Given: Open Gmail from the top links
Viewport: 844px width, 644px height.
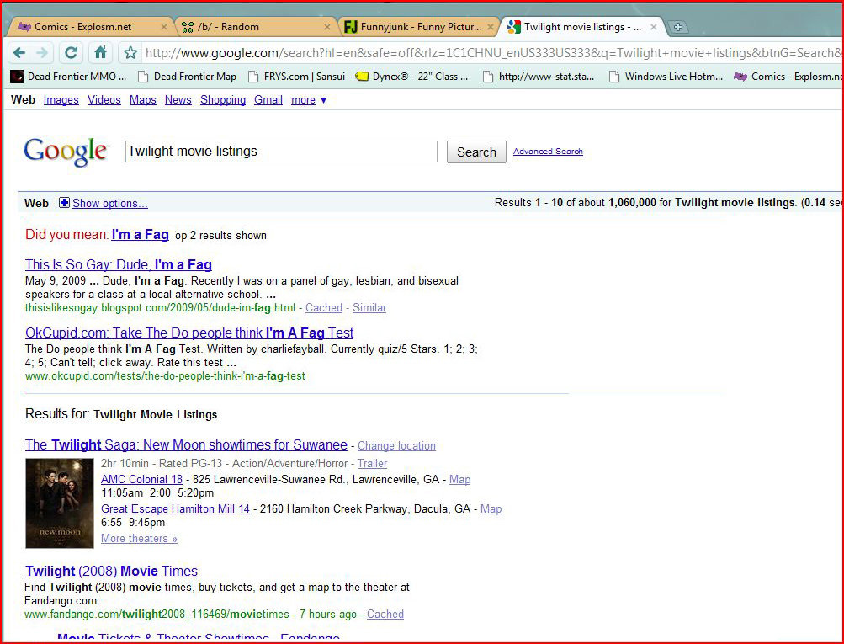Looking at the screenshot, I should point(268,99).
